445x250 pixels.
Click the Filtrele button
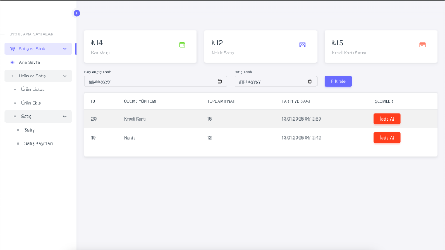coord(338,81)
